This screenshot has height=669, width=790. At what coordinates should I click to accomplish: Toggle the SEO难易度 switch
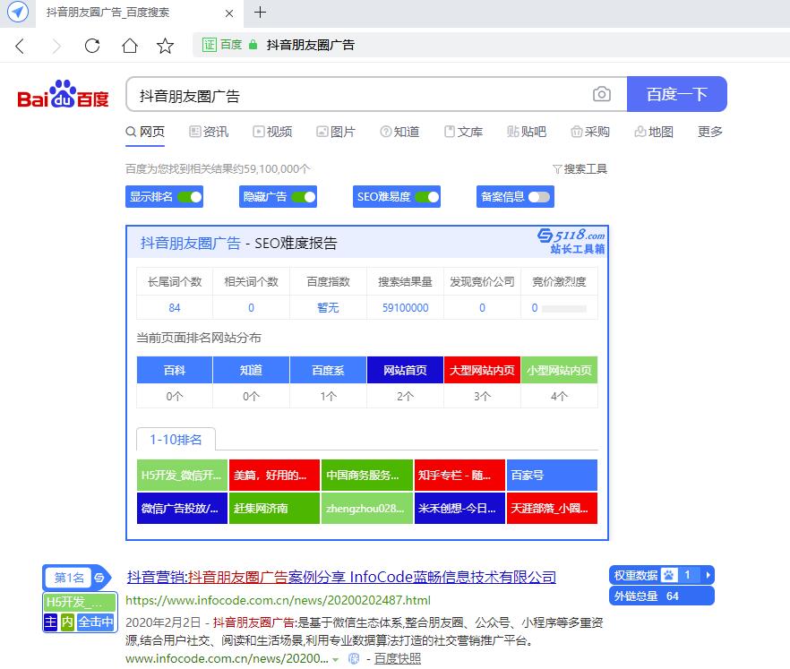tap(426, 196)
